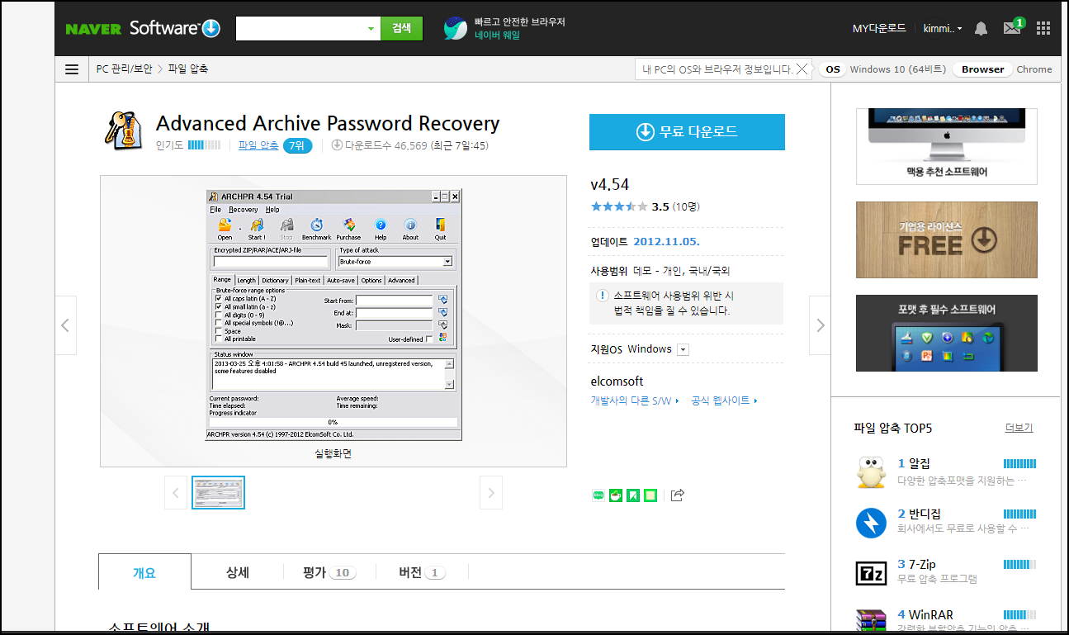Switch to the 상세 tab
The image size is (1069, 635).
point(238,571)
